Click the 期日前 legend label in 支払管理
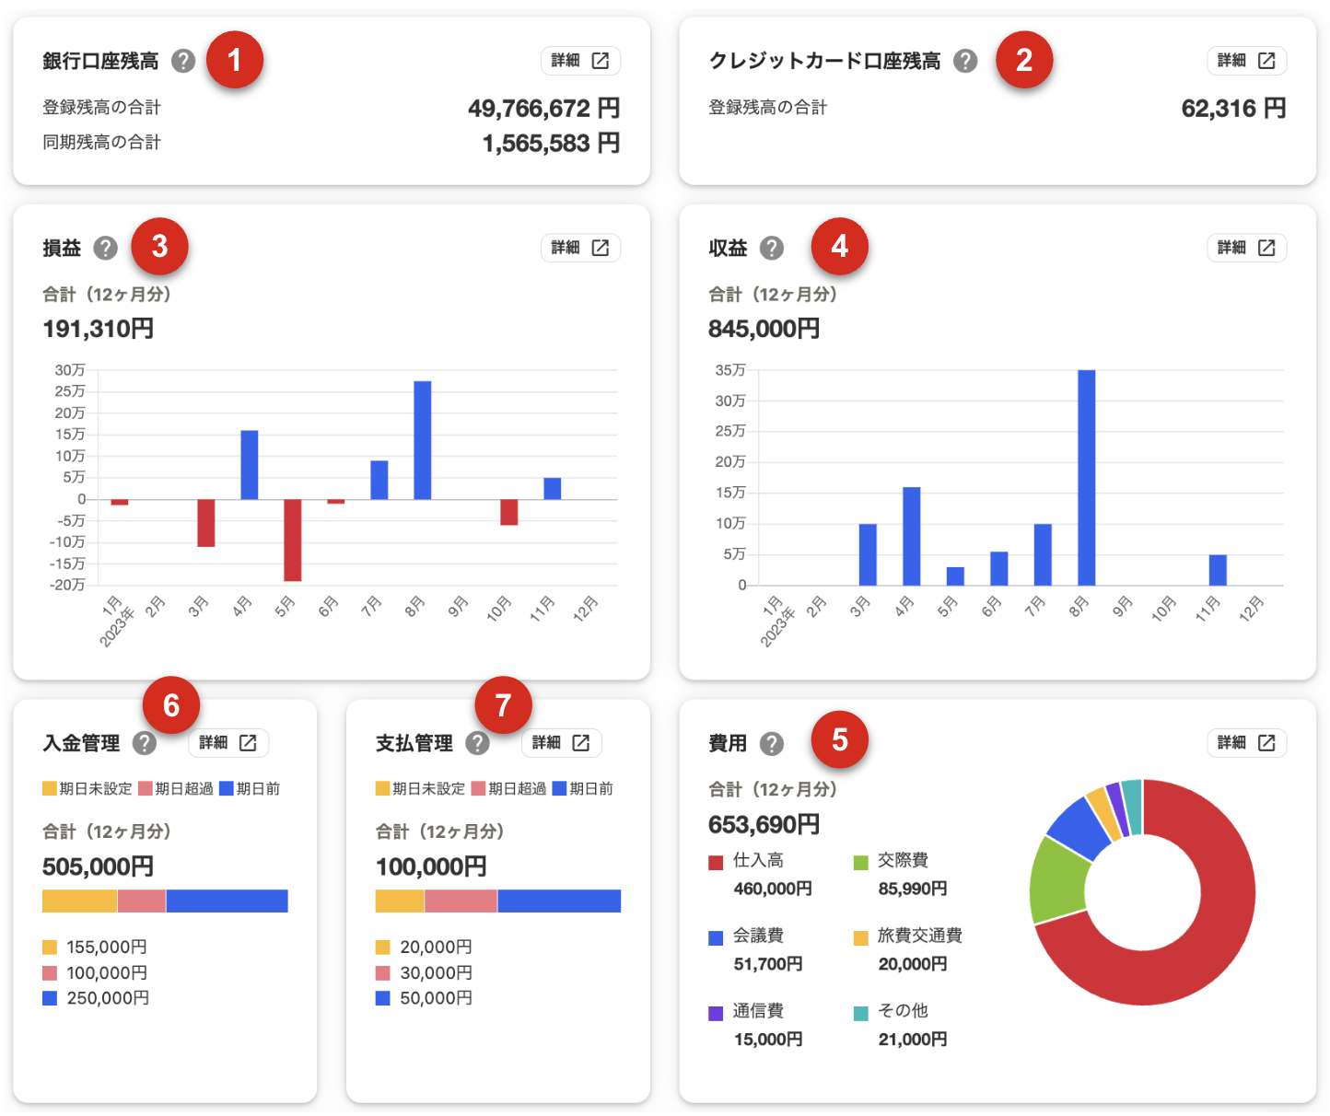 591,789
